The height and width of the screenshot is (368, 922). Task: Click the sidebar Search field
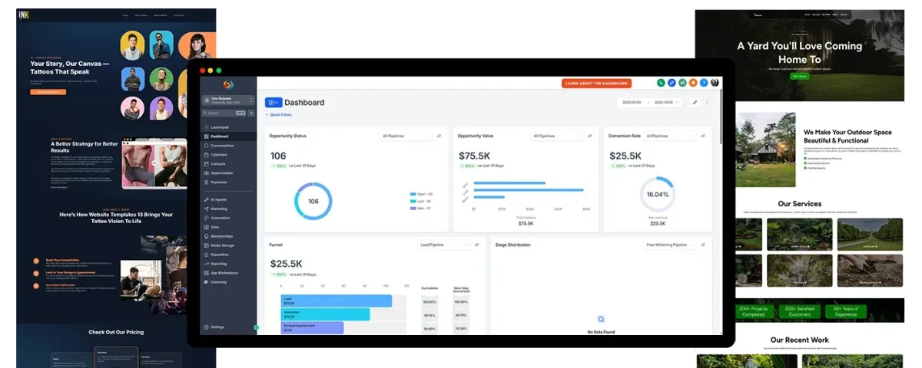[x=224, y=113]
